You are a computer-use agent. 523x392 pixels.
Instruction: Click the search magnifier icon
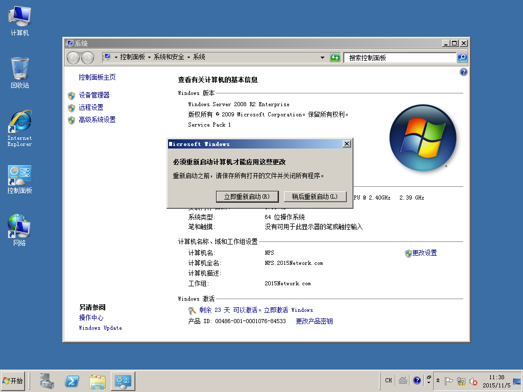click(462, 58)
